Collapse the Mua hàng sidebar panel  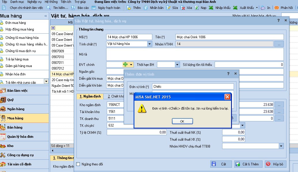46,16
